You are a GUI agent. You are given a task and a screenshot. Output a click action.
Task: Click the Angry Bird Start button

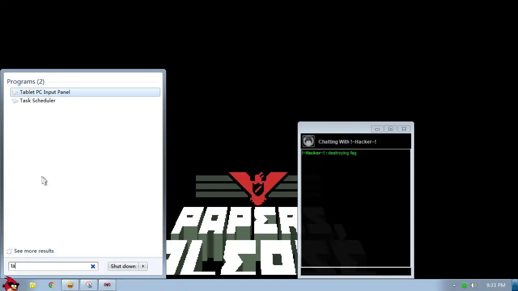11,285
